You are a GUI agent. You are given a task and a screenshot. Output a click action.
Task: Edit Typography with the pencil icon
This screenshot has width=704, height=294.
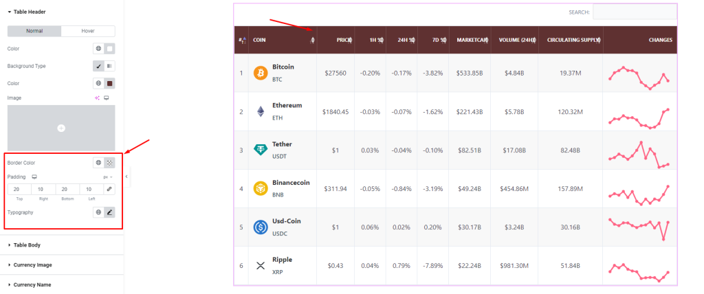point(109,212)
